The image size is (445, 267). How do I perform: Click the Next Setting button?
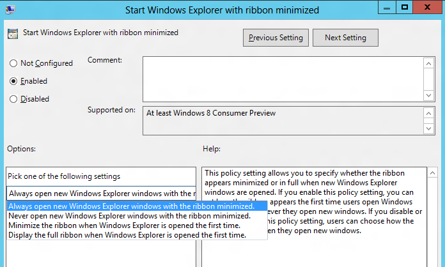click(345, 38)
